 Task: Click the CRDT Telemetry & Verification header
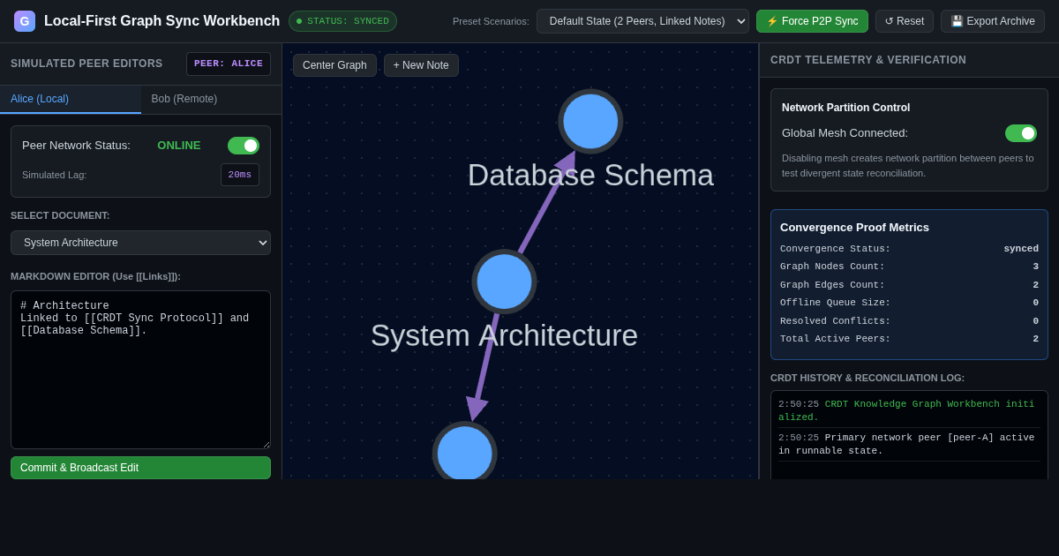(868, 60)
